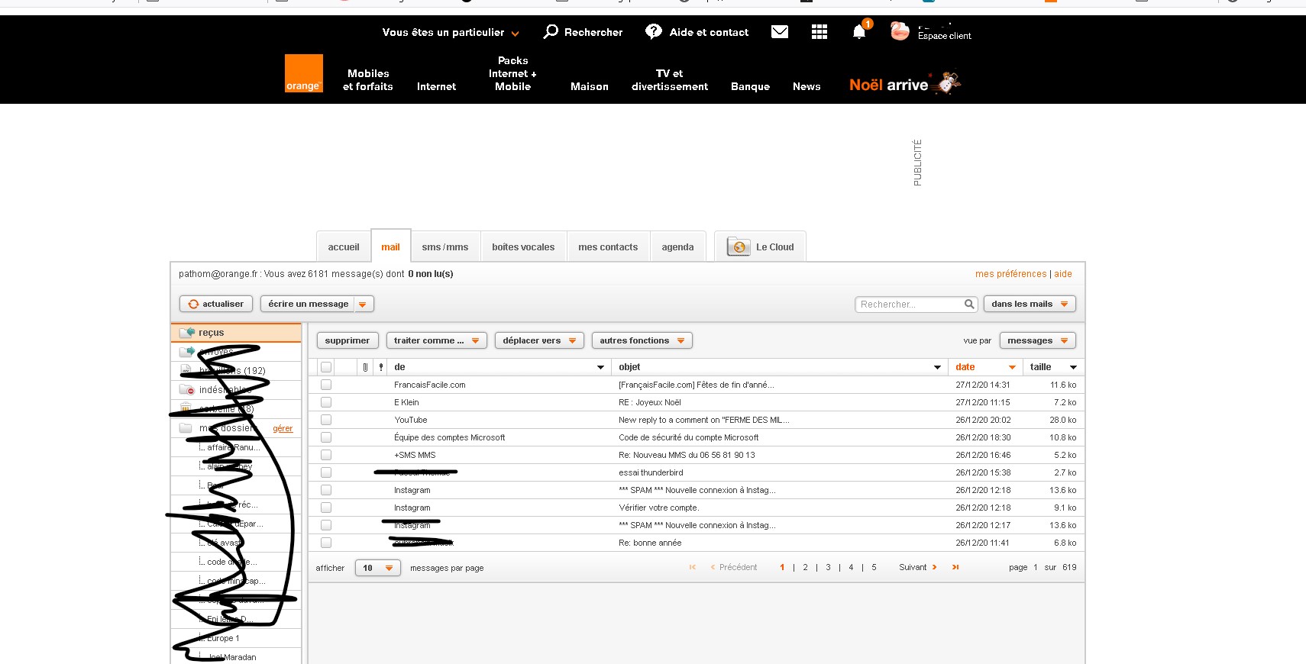Click Le Cloud icon
The image size is (1306, 664).
click(739, 247)
